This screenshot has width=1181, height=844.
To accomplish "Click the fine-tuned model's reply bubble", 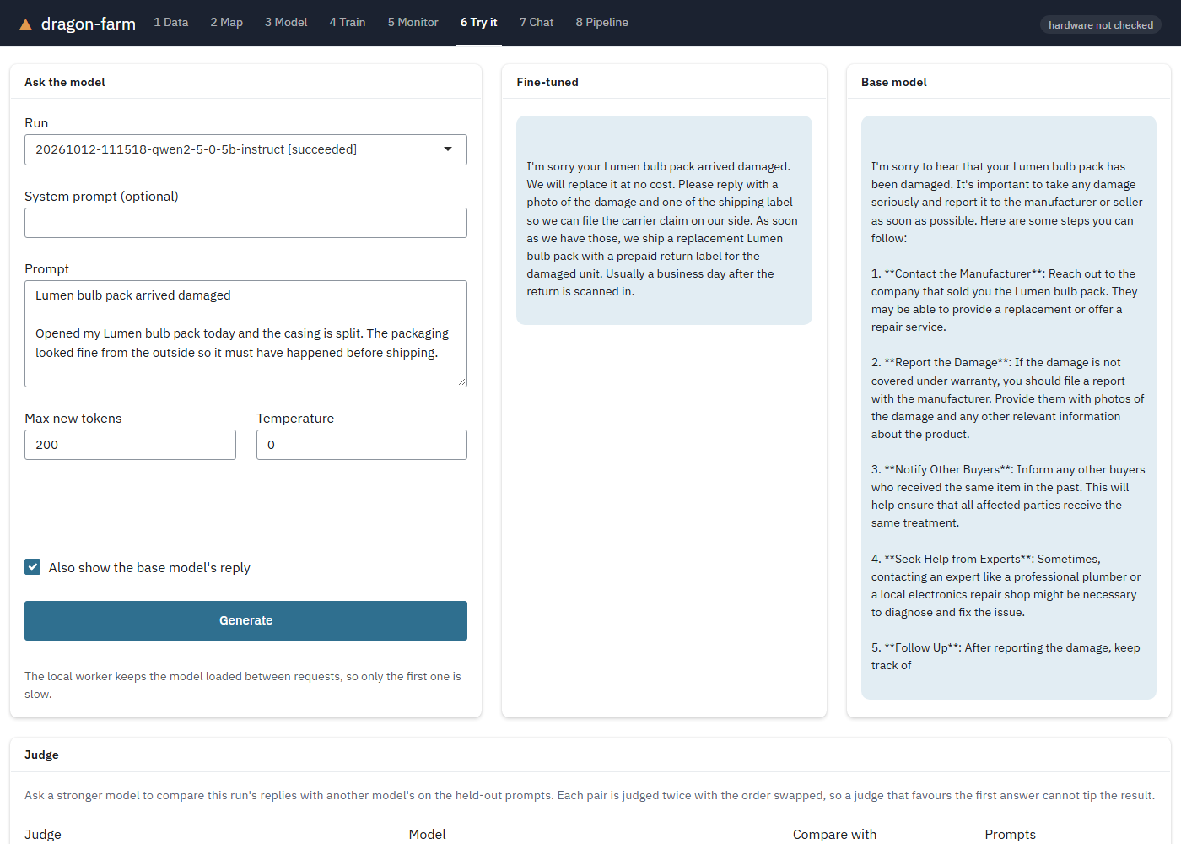I will [x=664, y=220].
